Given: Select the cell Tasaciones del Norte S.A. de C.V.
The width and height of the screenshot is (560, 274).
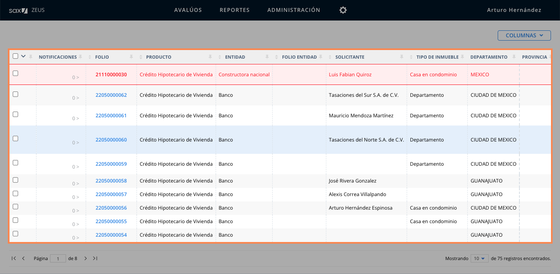Looking at the screenshot, I should pos(366,139).
